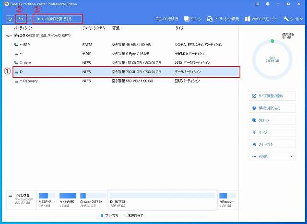Select ESP block in disk map
307x224 pixels.
pyautogui.click(x=47, y=200)
